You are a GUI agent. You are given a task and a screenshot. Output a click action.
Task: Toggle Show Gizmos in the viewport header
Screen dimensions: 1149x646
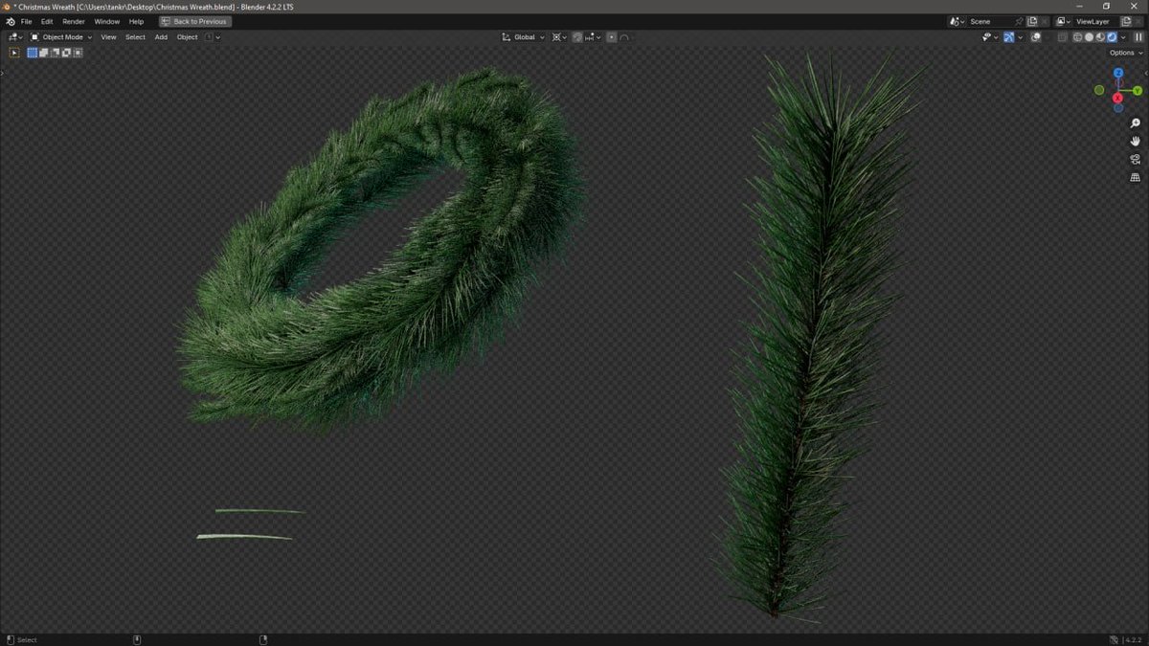(987, 36)
